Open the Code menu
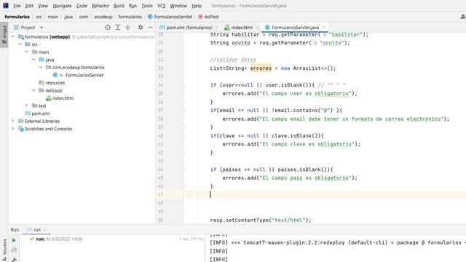 click(x=82, y=6)
